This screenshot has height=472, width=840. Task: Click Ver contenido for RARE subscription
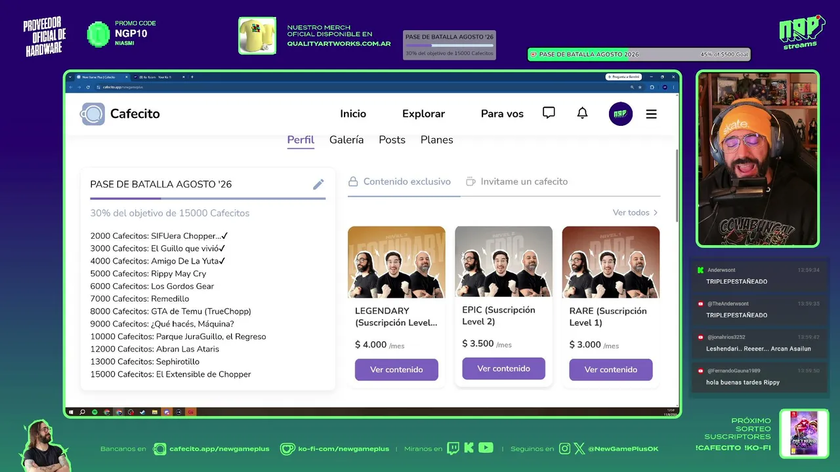pos(611,370)
